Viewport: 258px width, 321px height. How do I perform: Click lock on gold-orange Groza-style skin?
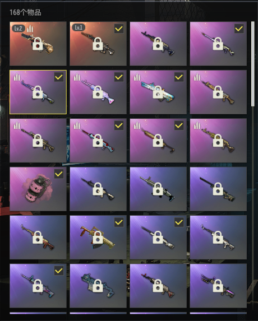point(98,238)
